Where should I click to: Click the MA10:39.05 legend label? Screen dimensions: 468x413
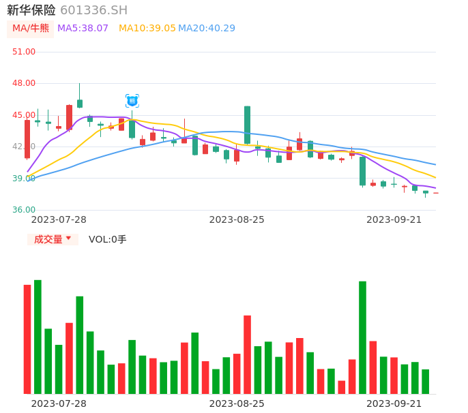pyautogui.click(x=147, y=29)
